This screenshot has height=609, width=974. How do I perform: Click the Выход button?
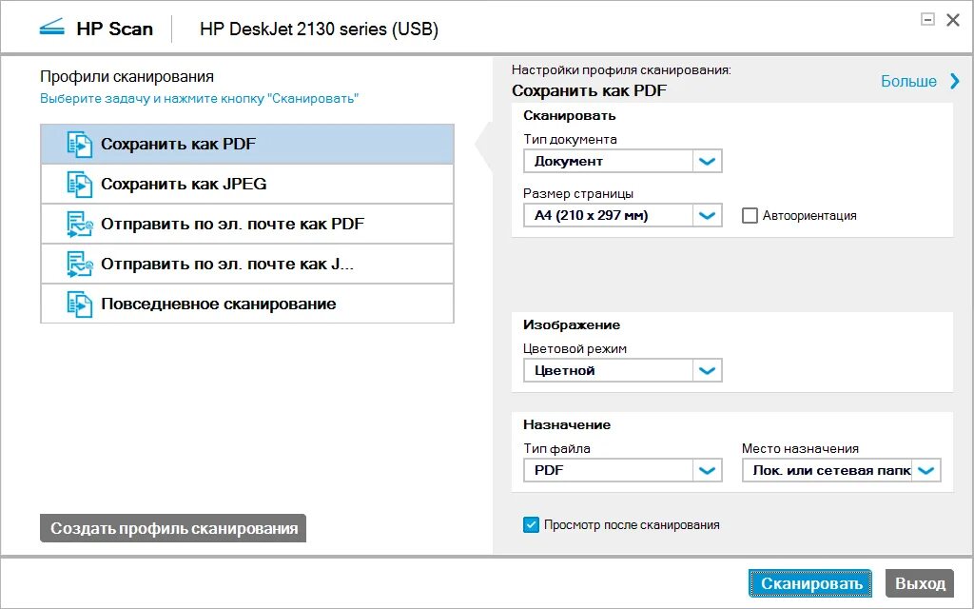point(920,583)
